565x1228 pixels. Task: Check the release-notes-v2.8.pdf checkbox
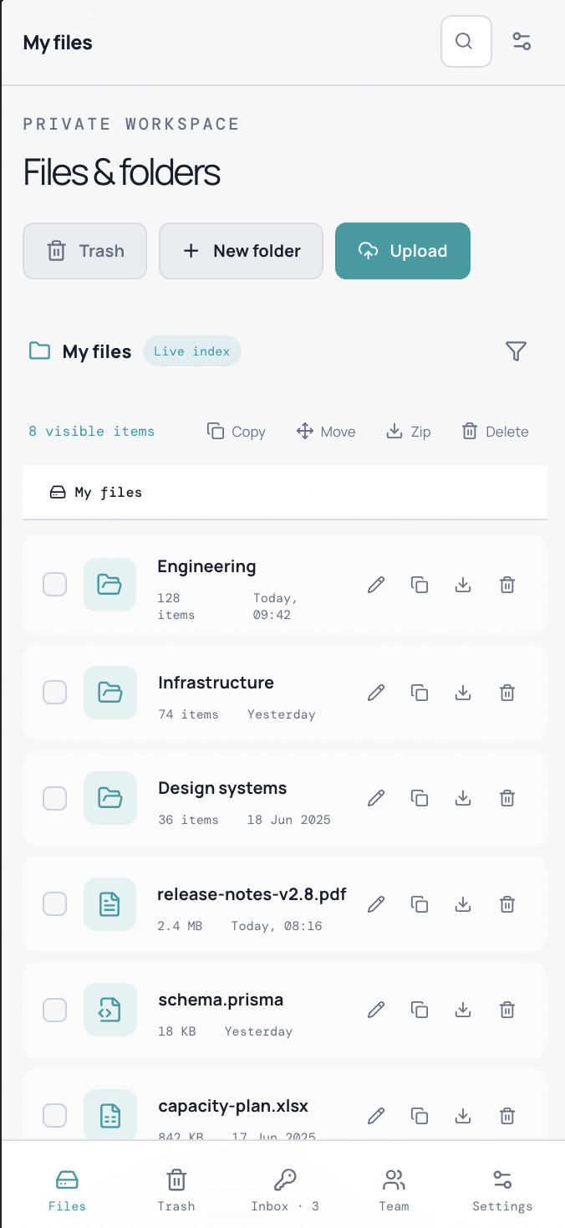55,904
